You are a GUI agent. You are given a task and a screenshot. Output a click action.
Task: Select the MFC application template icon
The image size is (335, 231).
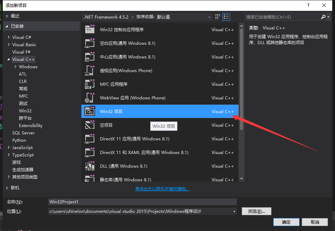(90, 84)
